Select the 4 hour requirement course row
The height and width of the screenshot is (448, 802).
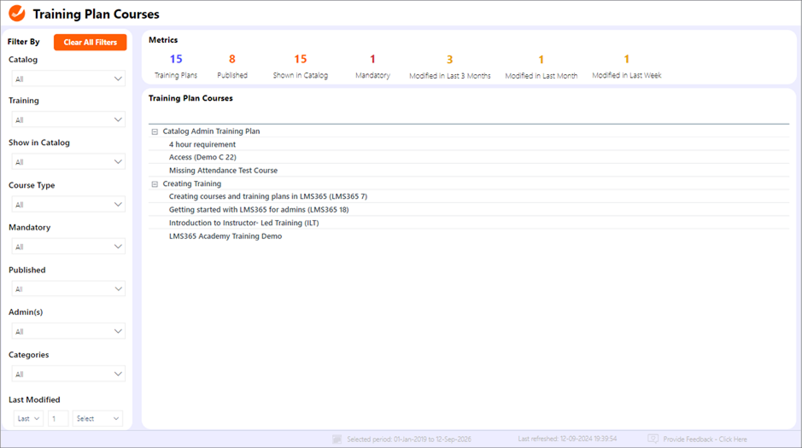pos(202,145)
